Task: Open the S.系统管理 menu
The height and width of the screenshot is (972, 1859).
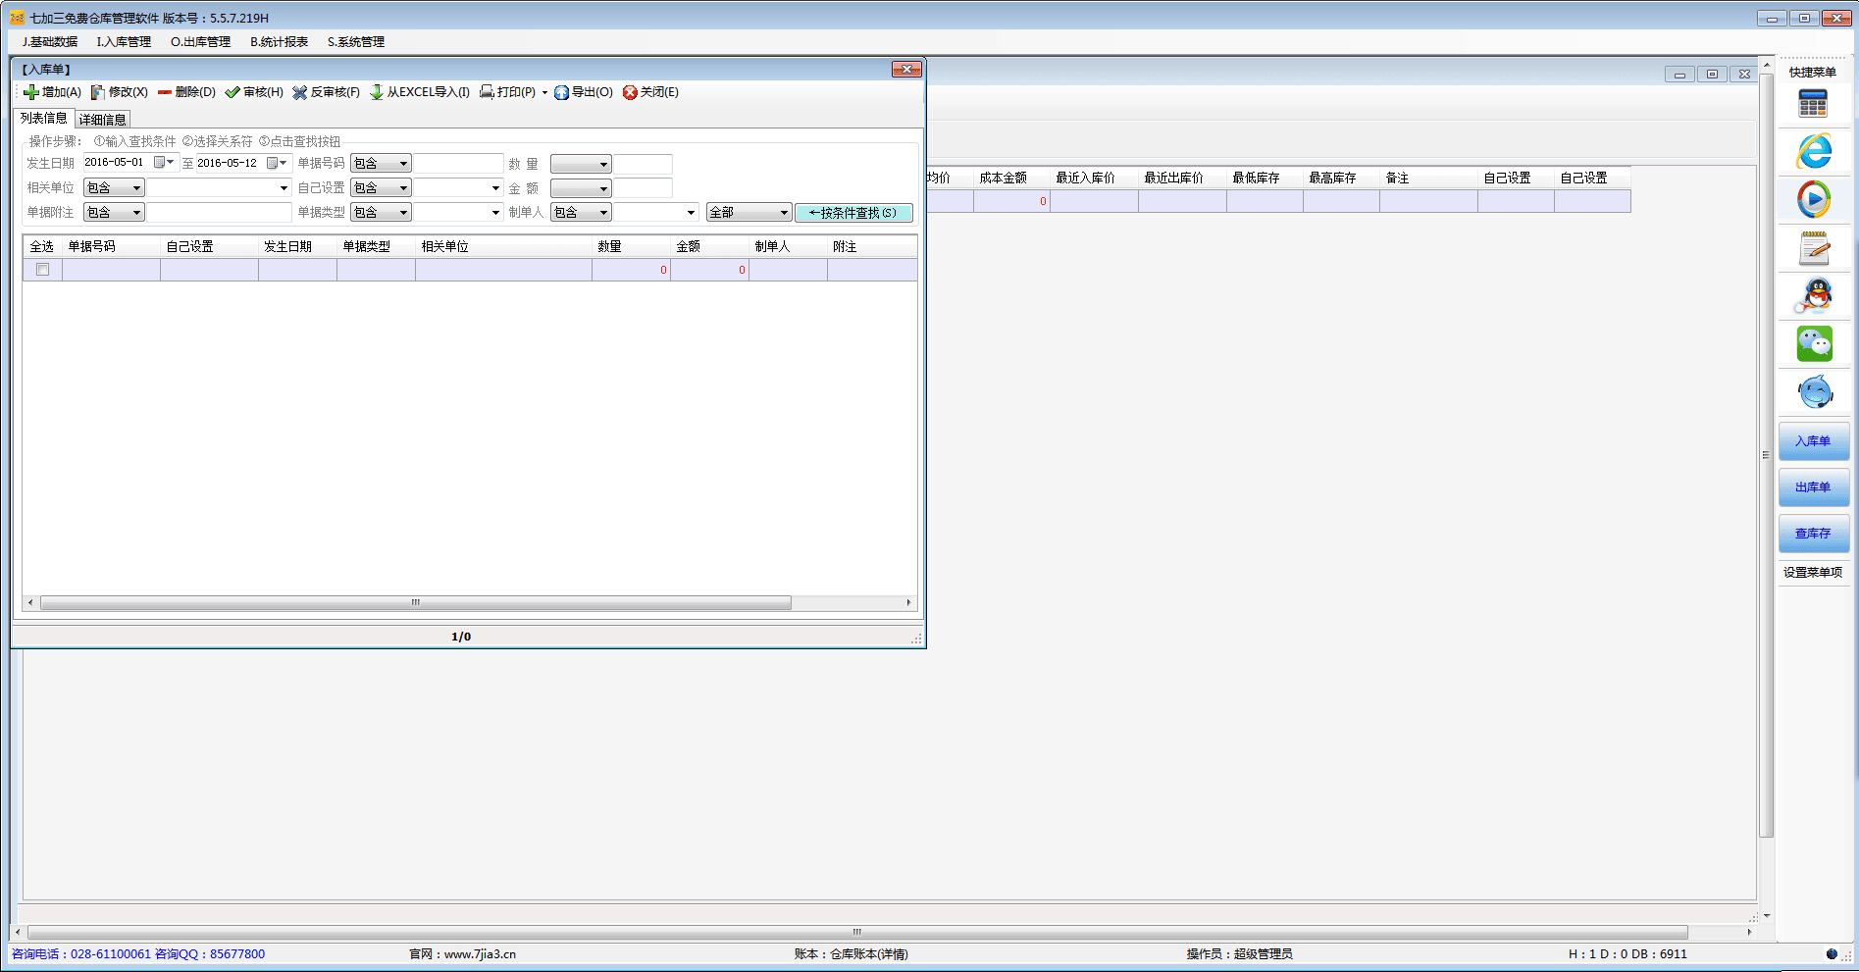Action: (356, 42)
